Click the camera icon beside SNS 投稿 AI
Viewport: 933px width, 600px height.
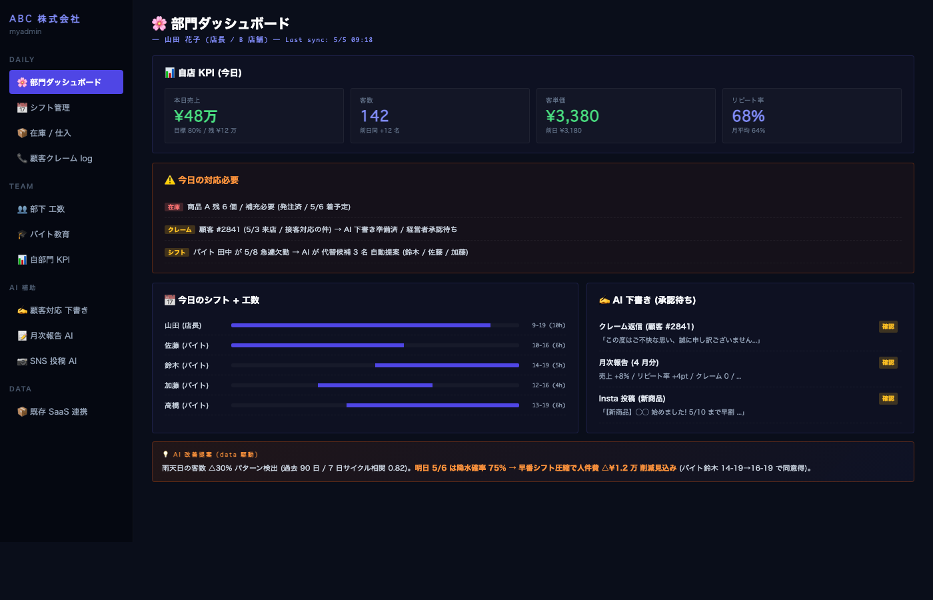click(22, 361)
